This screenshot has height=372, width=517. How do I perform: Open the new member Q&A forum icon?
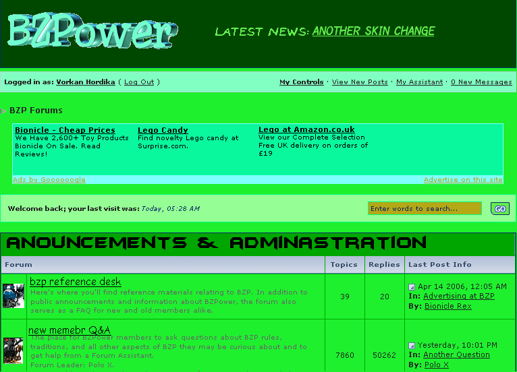tap(13, 350)
